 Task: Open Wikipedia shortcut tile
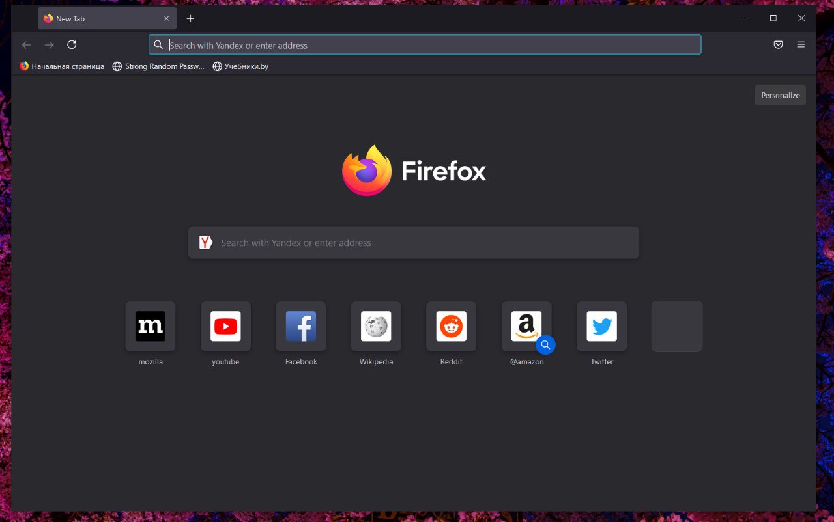point(376,327)
